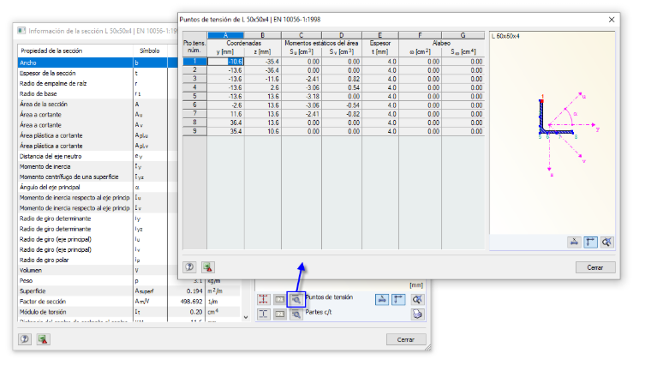Close the Puntos de tensión window
Screen dimensions: 651x371
[611, 20]
